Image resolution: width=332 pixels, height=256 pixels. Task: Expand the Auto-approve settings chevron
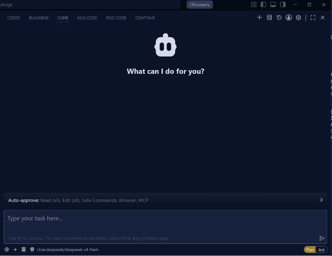click(x=321, y=200)
